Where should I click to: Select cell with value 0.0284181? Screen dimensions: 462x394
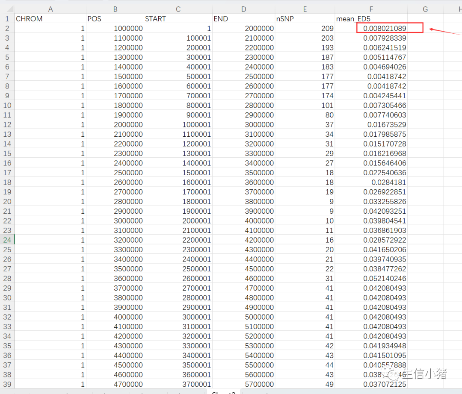(371, 182)
